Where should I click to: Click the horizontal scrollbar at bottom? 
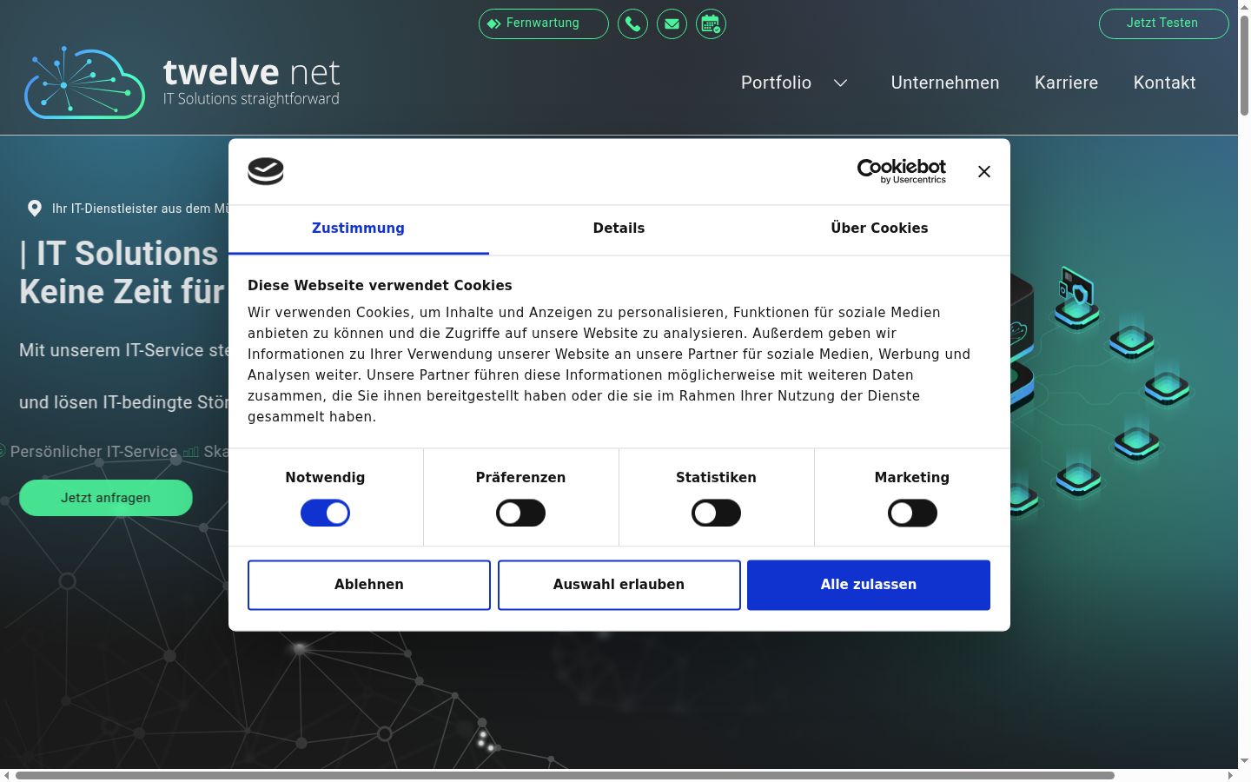tap(565, 775)
